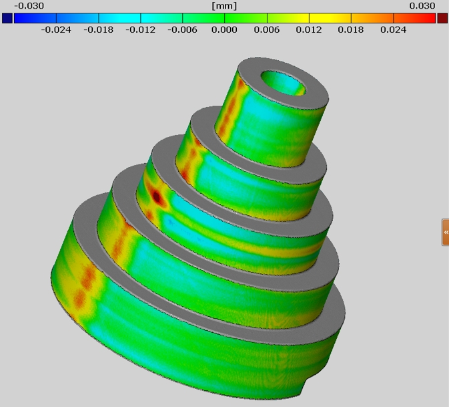The height and width of the screenshot is (407, 449).
Task: Click the 0.006 legend tick label
Action: pyautogui.click(x=267, y=29)
